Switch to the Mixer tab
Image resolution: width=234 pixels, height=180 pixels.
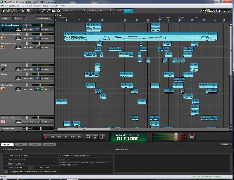click(35, 144)
